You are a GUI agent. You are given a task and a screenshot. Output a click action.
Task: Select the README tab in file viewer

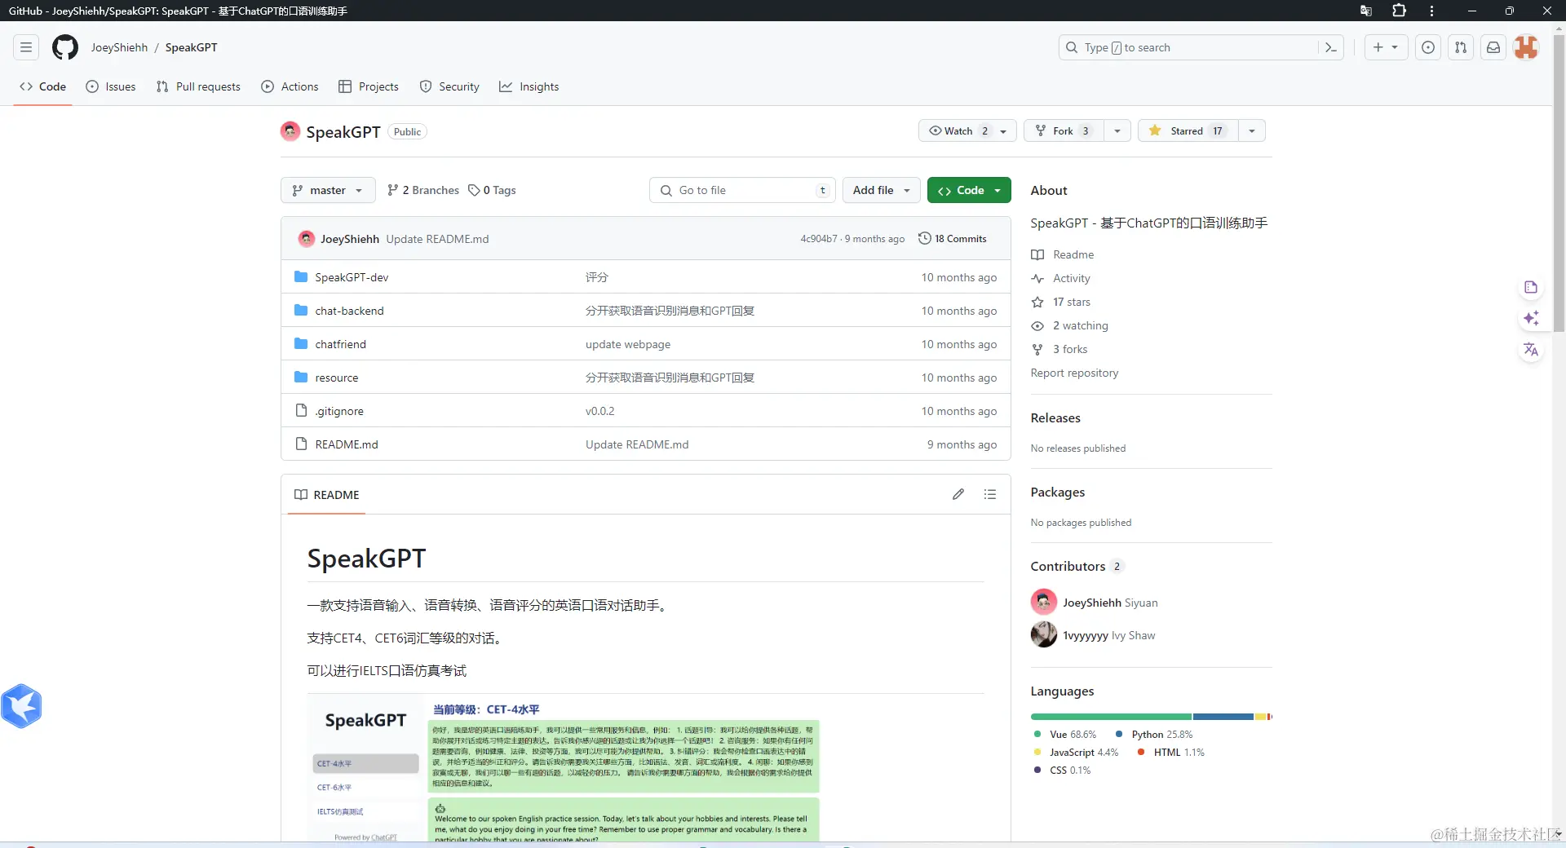pos(327,495)
